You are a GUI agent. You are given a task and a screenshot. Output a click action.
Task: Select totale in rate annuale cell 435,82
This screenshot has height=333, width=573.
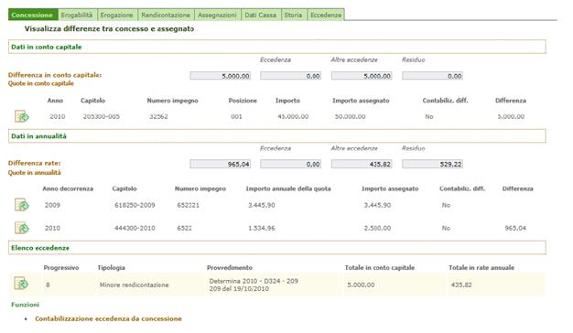pyautogui.click(x=461, y=285)
